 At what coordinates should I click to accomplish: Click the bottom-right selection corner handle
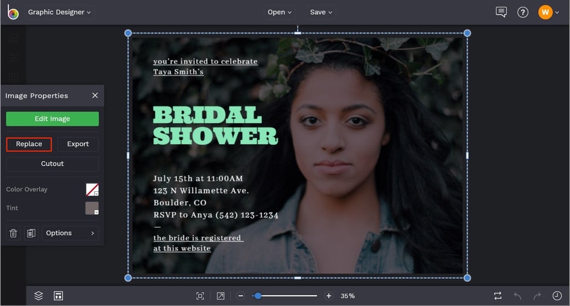(x=467, y=278)
